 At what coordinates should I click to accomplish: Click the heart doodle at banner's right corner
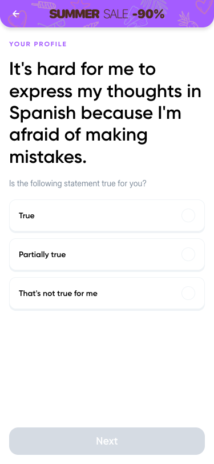point(204,6)
